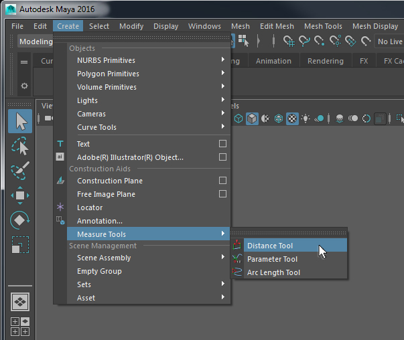
Task: Open Construction Plane option box
Action: 222,181
